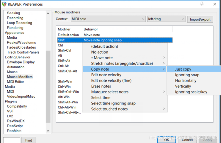The width and height of the screenshot is (221, 143).
Task: Open Select touched notes submenu
Action: coord(125,109)
